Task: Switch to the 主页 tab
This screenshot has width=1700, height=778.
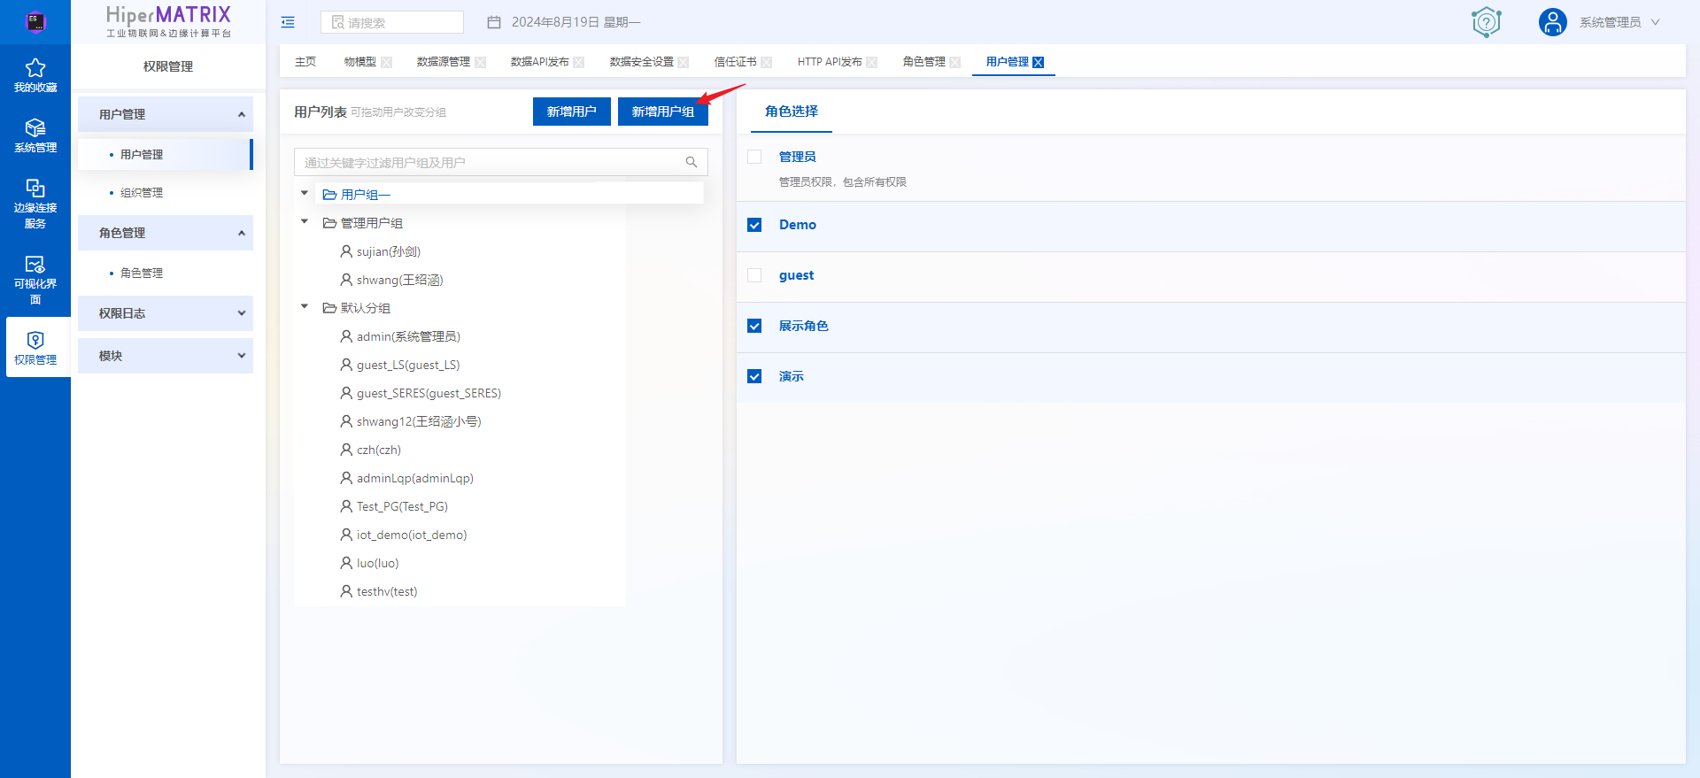Action: point(305,62)
